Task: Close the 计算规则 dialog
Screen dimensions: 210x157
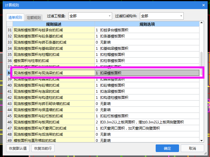Action: (x=204, y=5)
